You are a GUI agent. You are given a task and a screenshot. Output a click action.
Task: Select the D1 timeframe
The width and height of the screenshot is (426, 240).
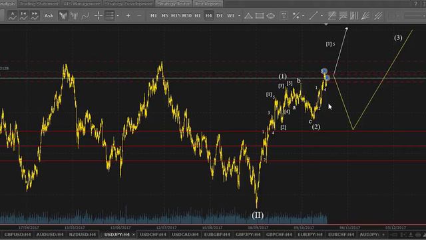(220, 16)
